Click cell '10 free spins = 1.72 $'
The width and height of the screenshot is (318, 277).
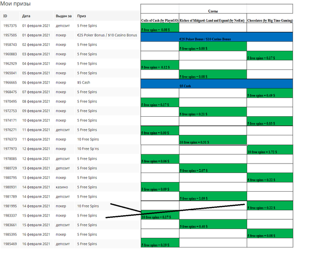click(270, 150)
